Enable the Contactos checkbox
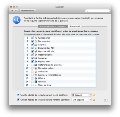 (x=32, y=72)
